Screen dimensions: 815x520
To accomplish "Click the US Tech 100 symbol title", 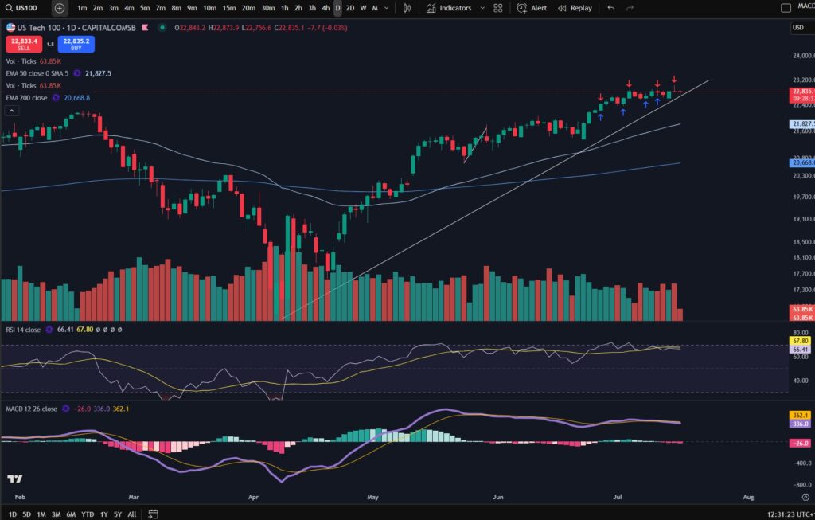I will click(x=40, y=28).
